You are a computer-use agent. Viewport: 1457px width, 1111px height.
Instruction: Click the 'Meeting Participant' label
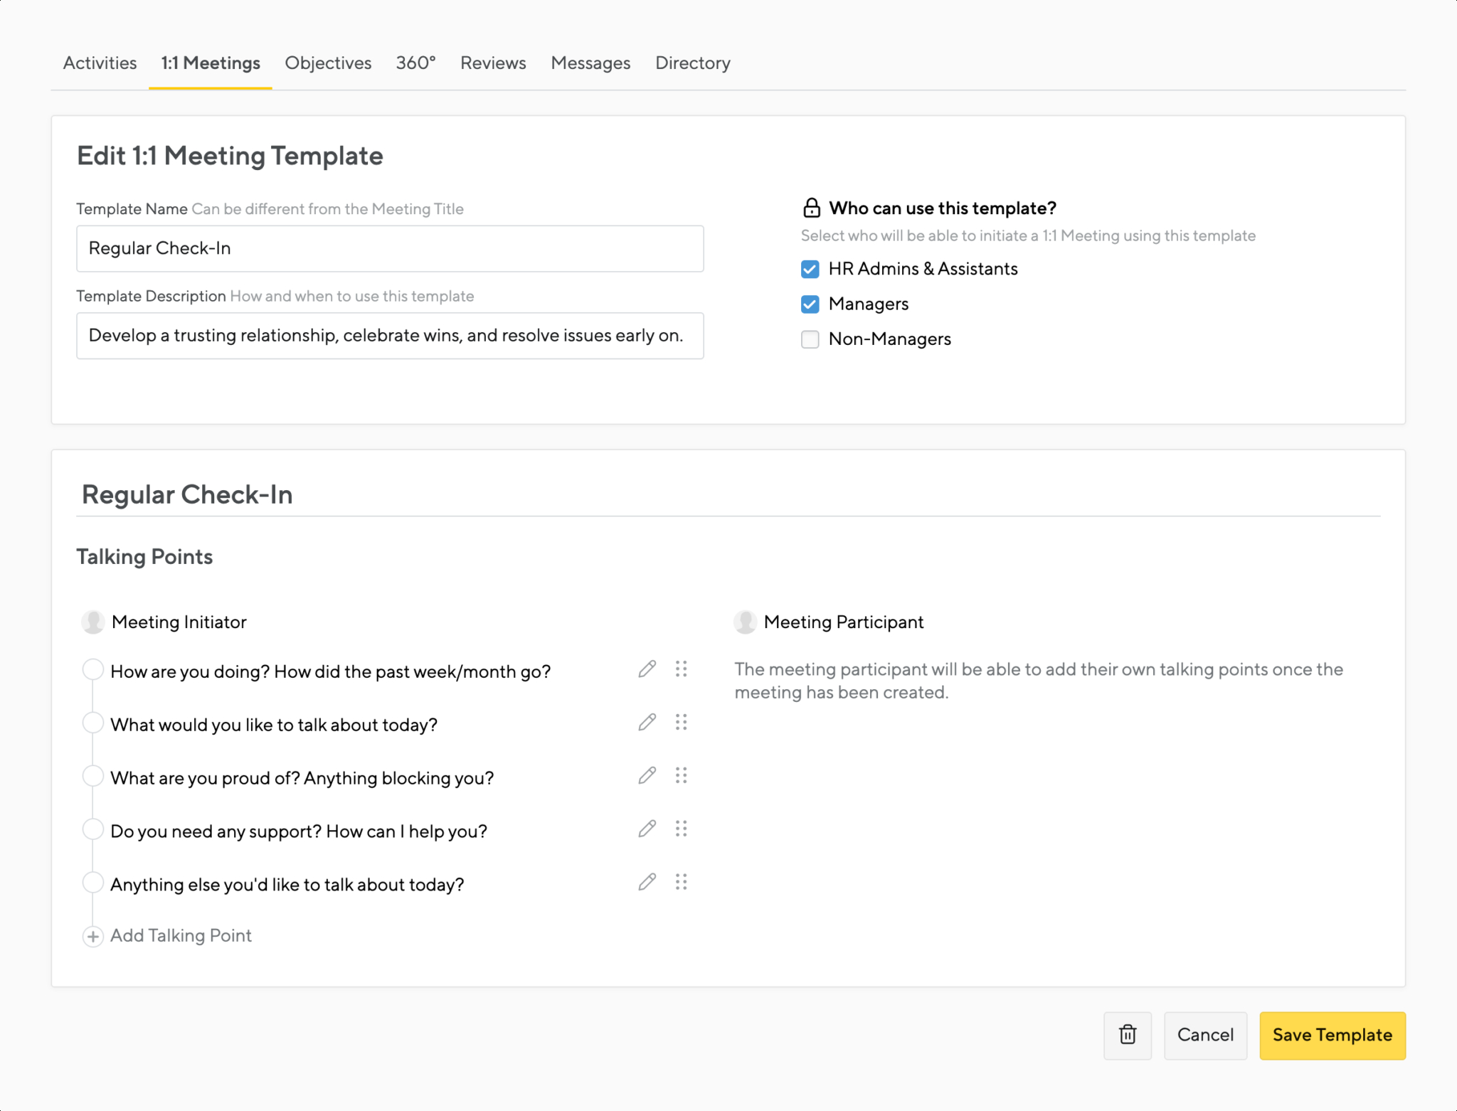(844, 622)
